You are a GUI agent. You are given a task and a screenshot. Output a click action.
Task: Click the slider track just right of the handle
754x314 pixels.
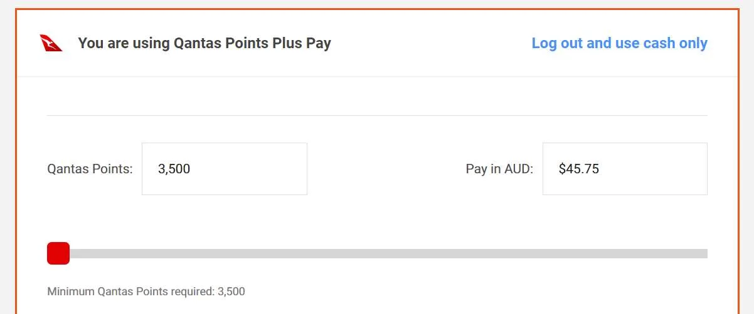tap(82, 253)
